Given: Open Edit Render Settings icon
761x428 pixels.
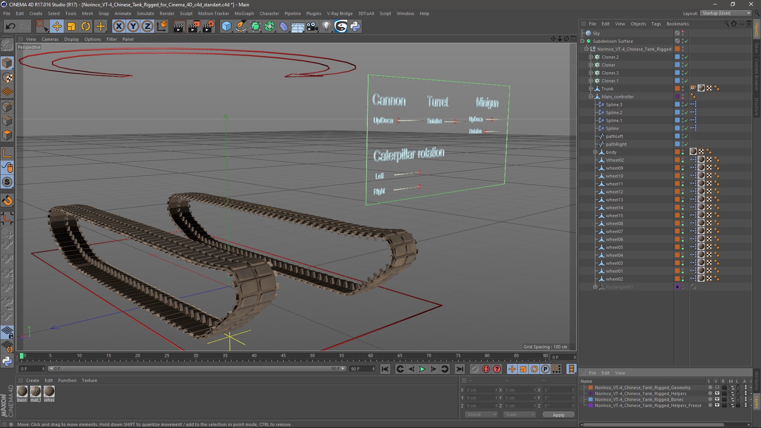Looking at the screenshot, I should click(208, 27).
